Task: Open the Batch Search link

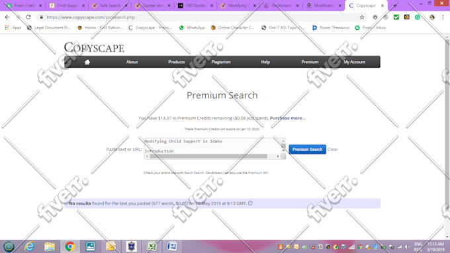Action: tap(194, 173)
